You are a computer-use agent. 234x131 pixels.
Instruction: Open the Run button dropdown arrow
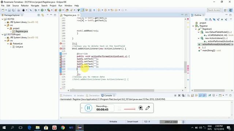(x=45, y=10)
